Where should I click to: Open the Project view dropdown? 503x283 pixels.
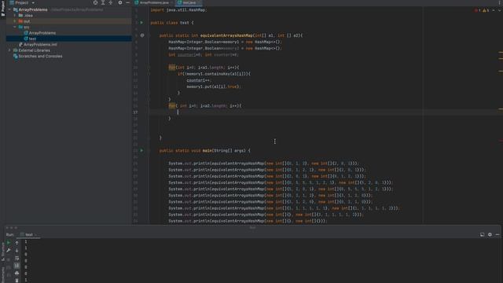(x=23, y=2)
